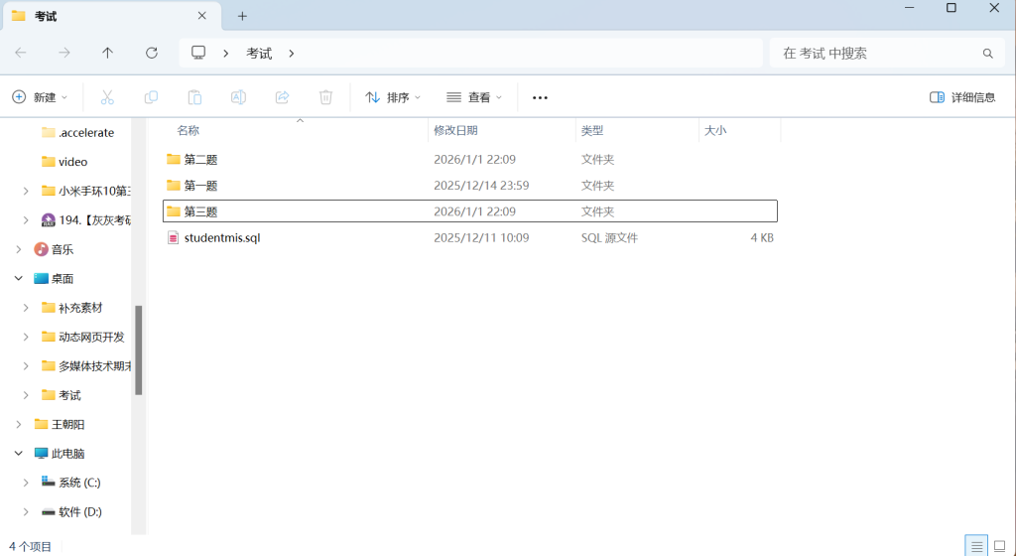1016x556 pixels.
Task: Add a new tab with plus button
Action: click(x=242, y=16)
